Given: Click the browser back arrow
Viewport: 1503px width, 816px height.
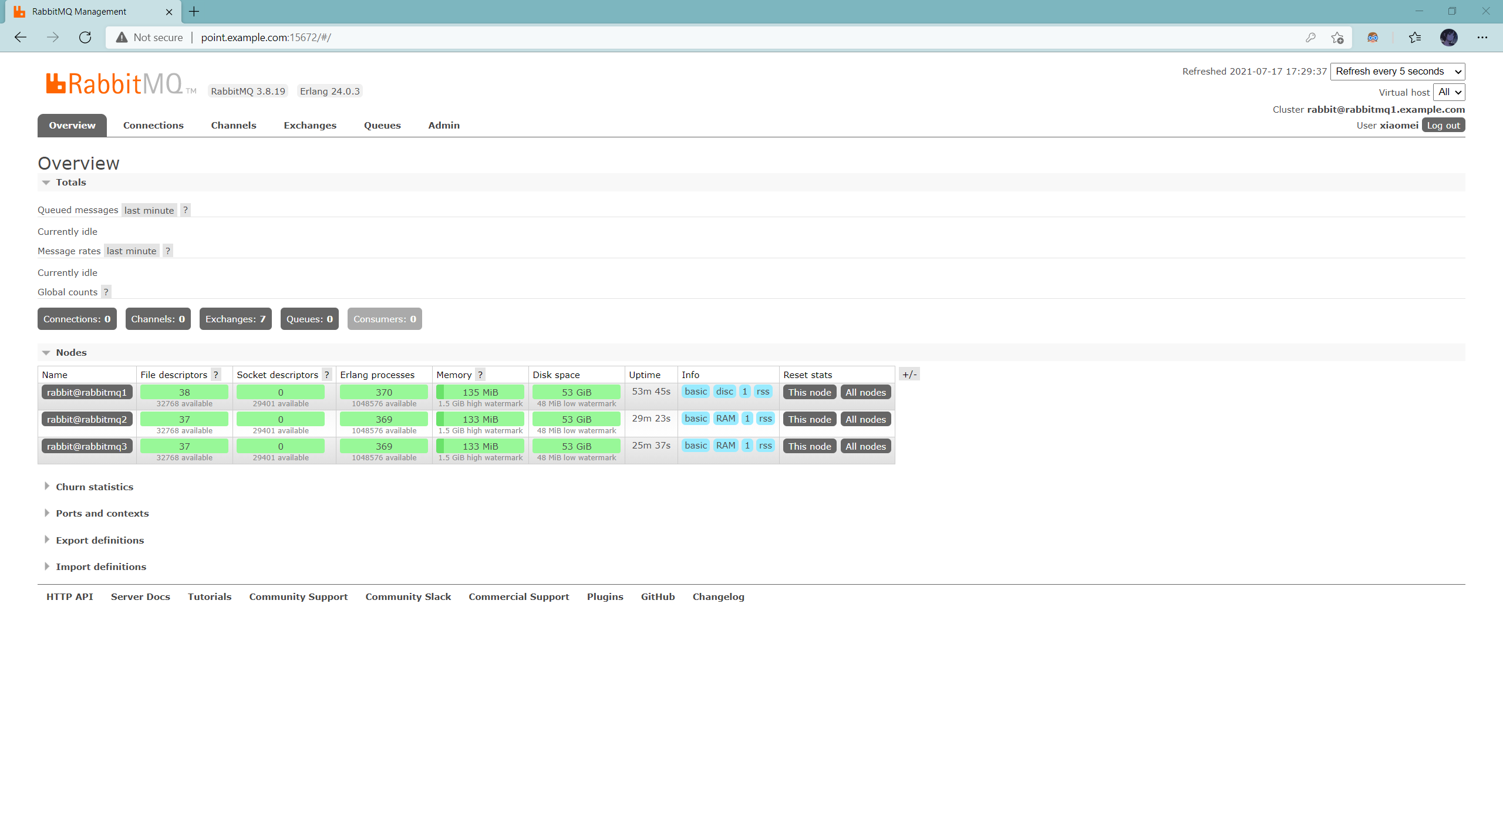Looking at the screenshot, I should pos(21,38).
